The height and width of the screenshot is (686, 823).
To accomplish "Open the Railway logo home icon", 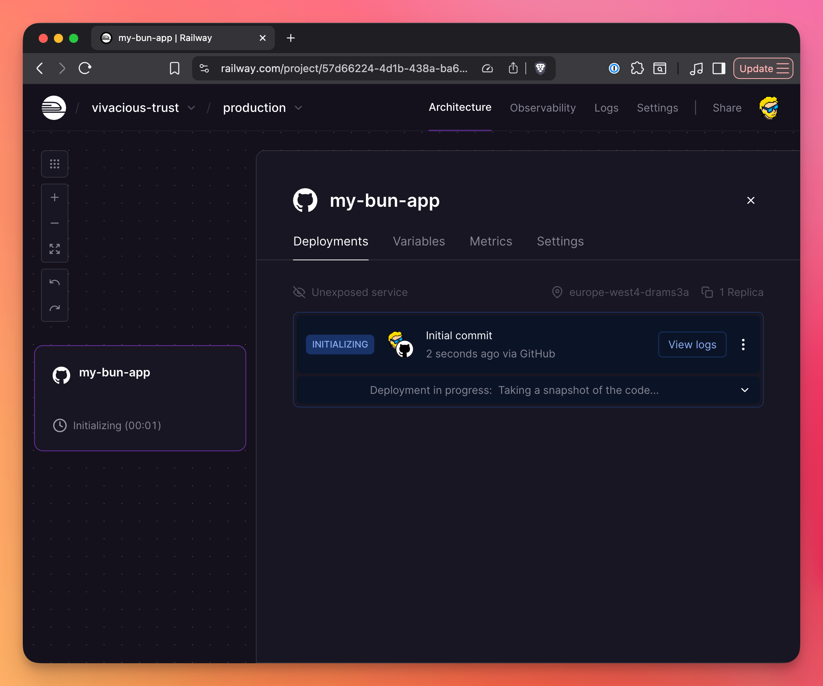I will pyautogui.click(x=54, y=108).
